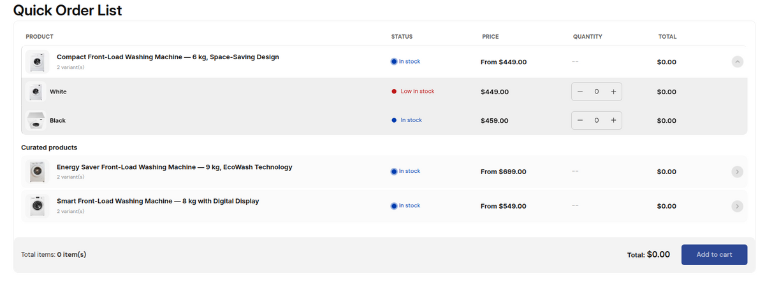Click the Black variant quantity field
The height and width of the screenshot is (281, 765).
coord(596,120)
